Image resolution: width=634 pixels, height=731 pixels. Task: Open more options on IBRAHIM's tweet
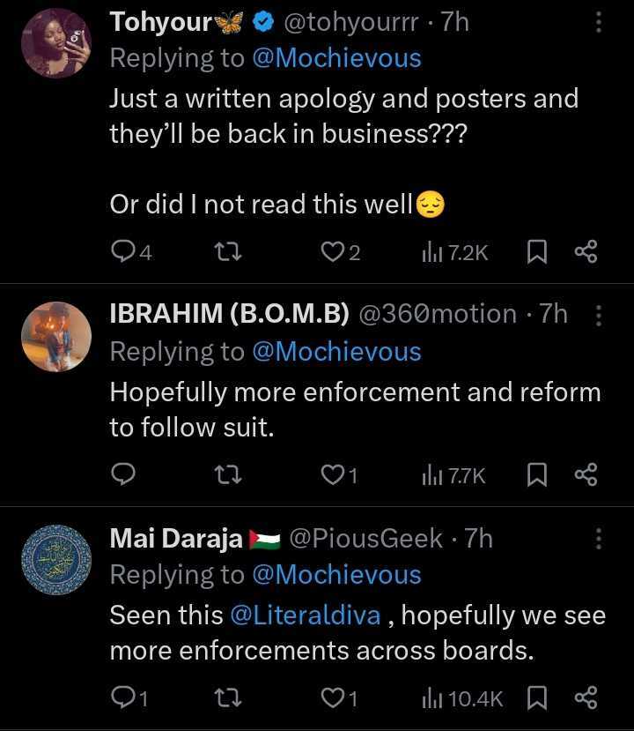599,315
